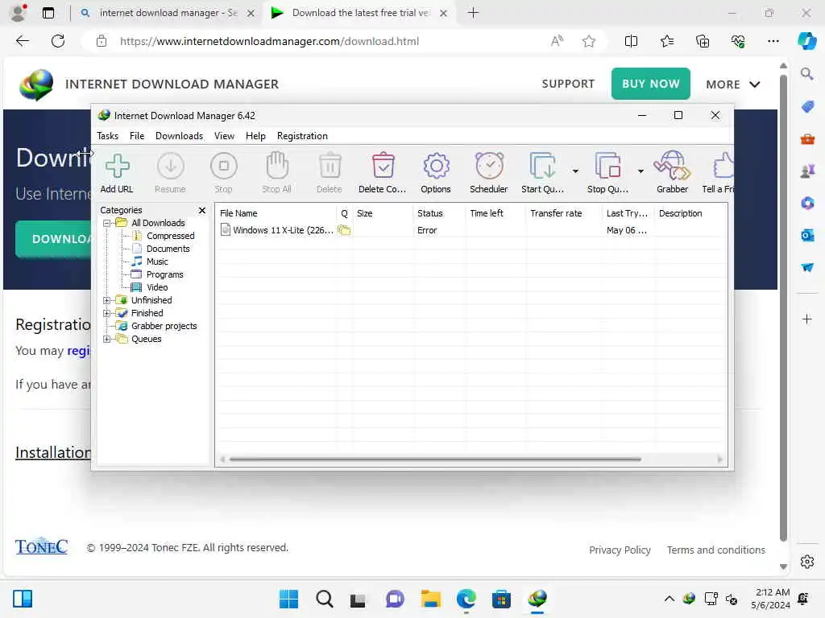The image size is (825, 618).
Task: Select the Windows 11 X-Lite download row
Action: coord(471,230)
